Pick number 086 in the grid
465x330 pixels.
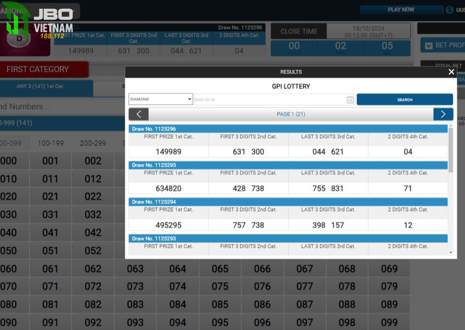(262, 304)
